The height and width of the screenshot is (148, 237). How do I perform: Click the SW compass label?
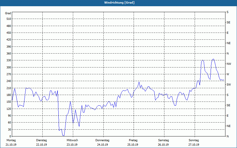[x=229, y=85]
